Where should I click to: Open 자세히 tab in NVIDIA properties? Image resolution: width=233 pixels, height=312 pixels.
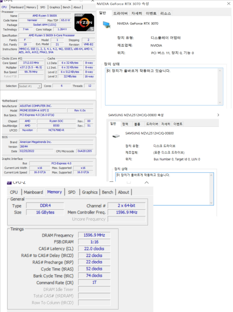[x=137, y=13]
